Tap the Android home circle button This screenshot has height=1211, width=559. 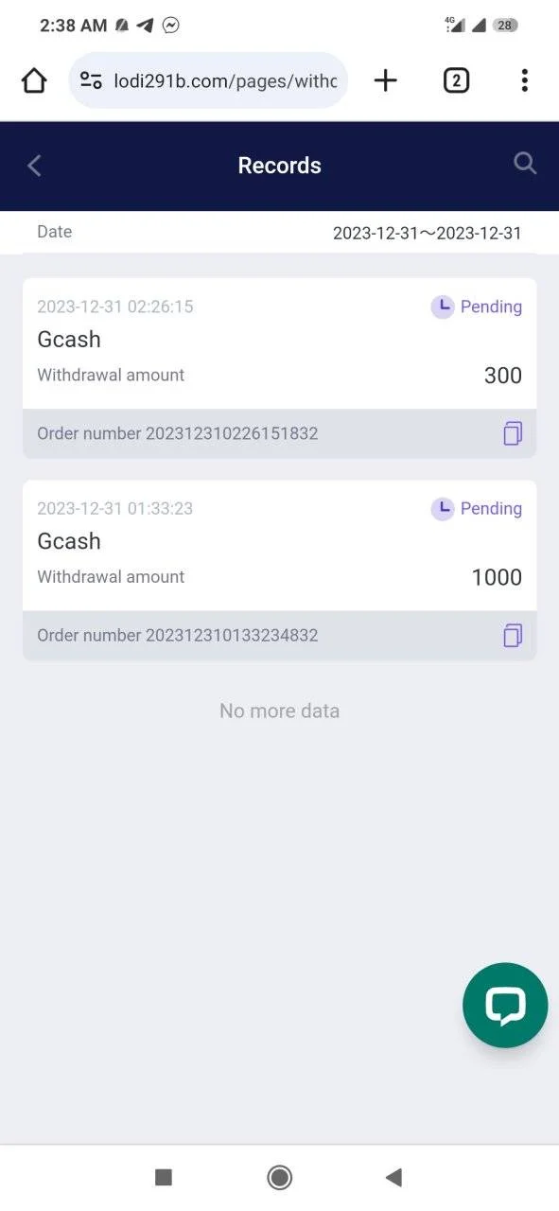pyautogui.click(x=279, y=1177)
